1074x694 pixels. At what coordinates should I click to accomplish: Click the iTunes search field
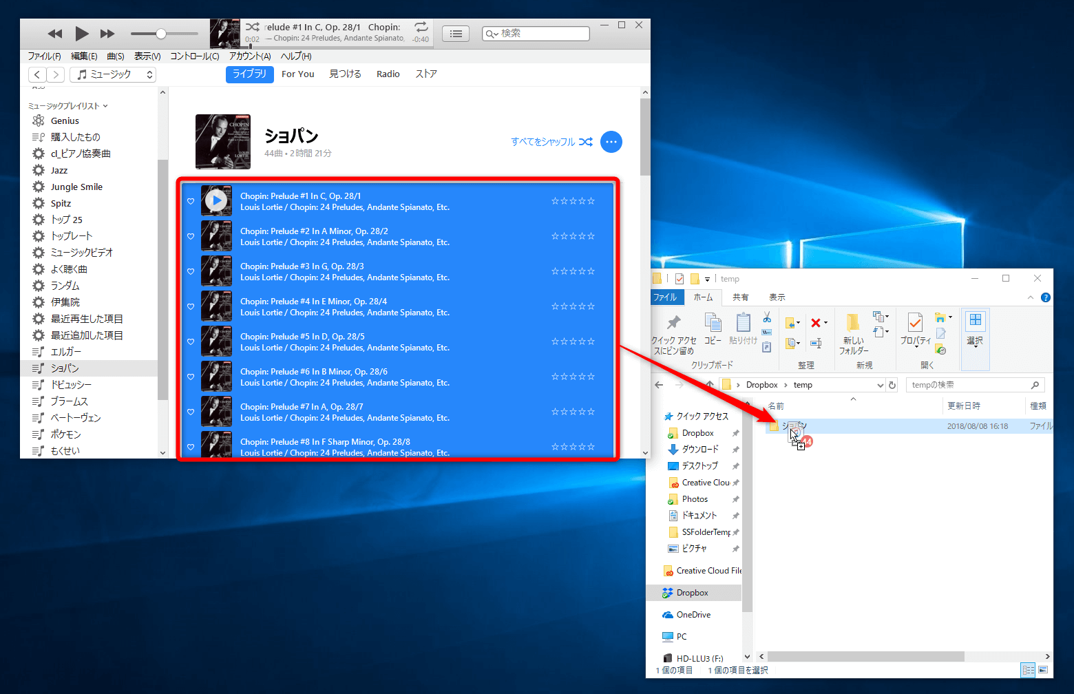[536, 33]
